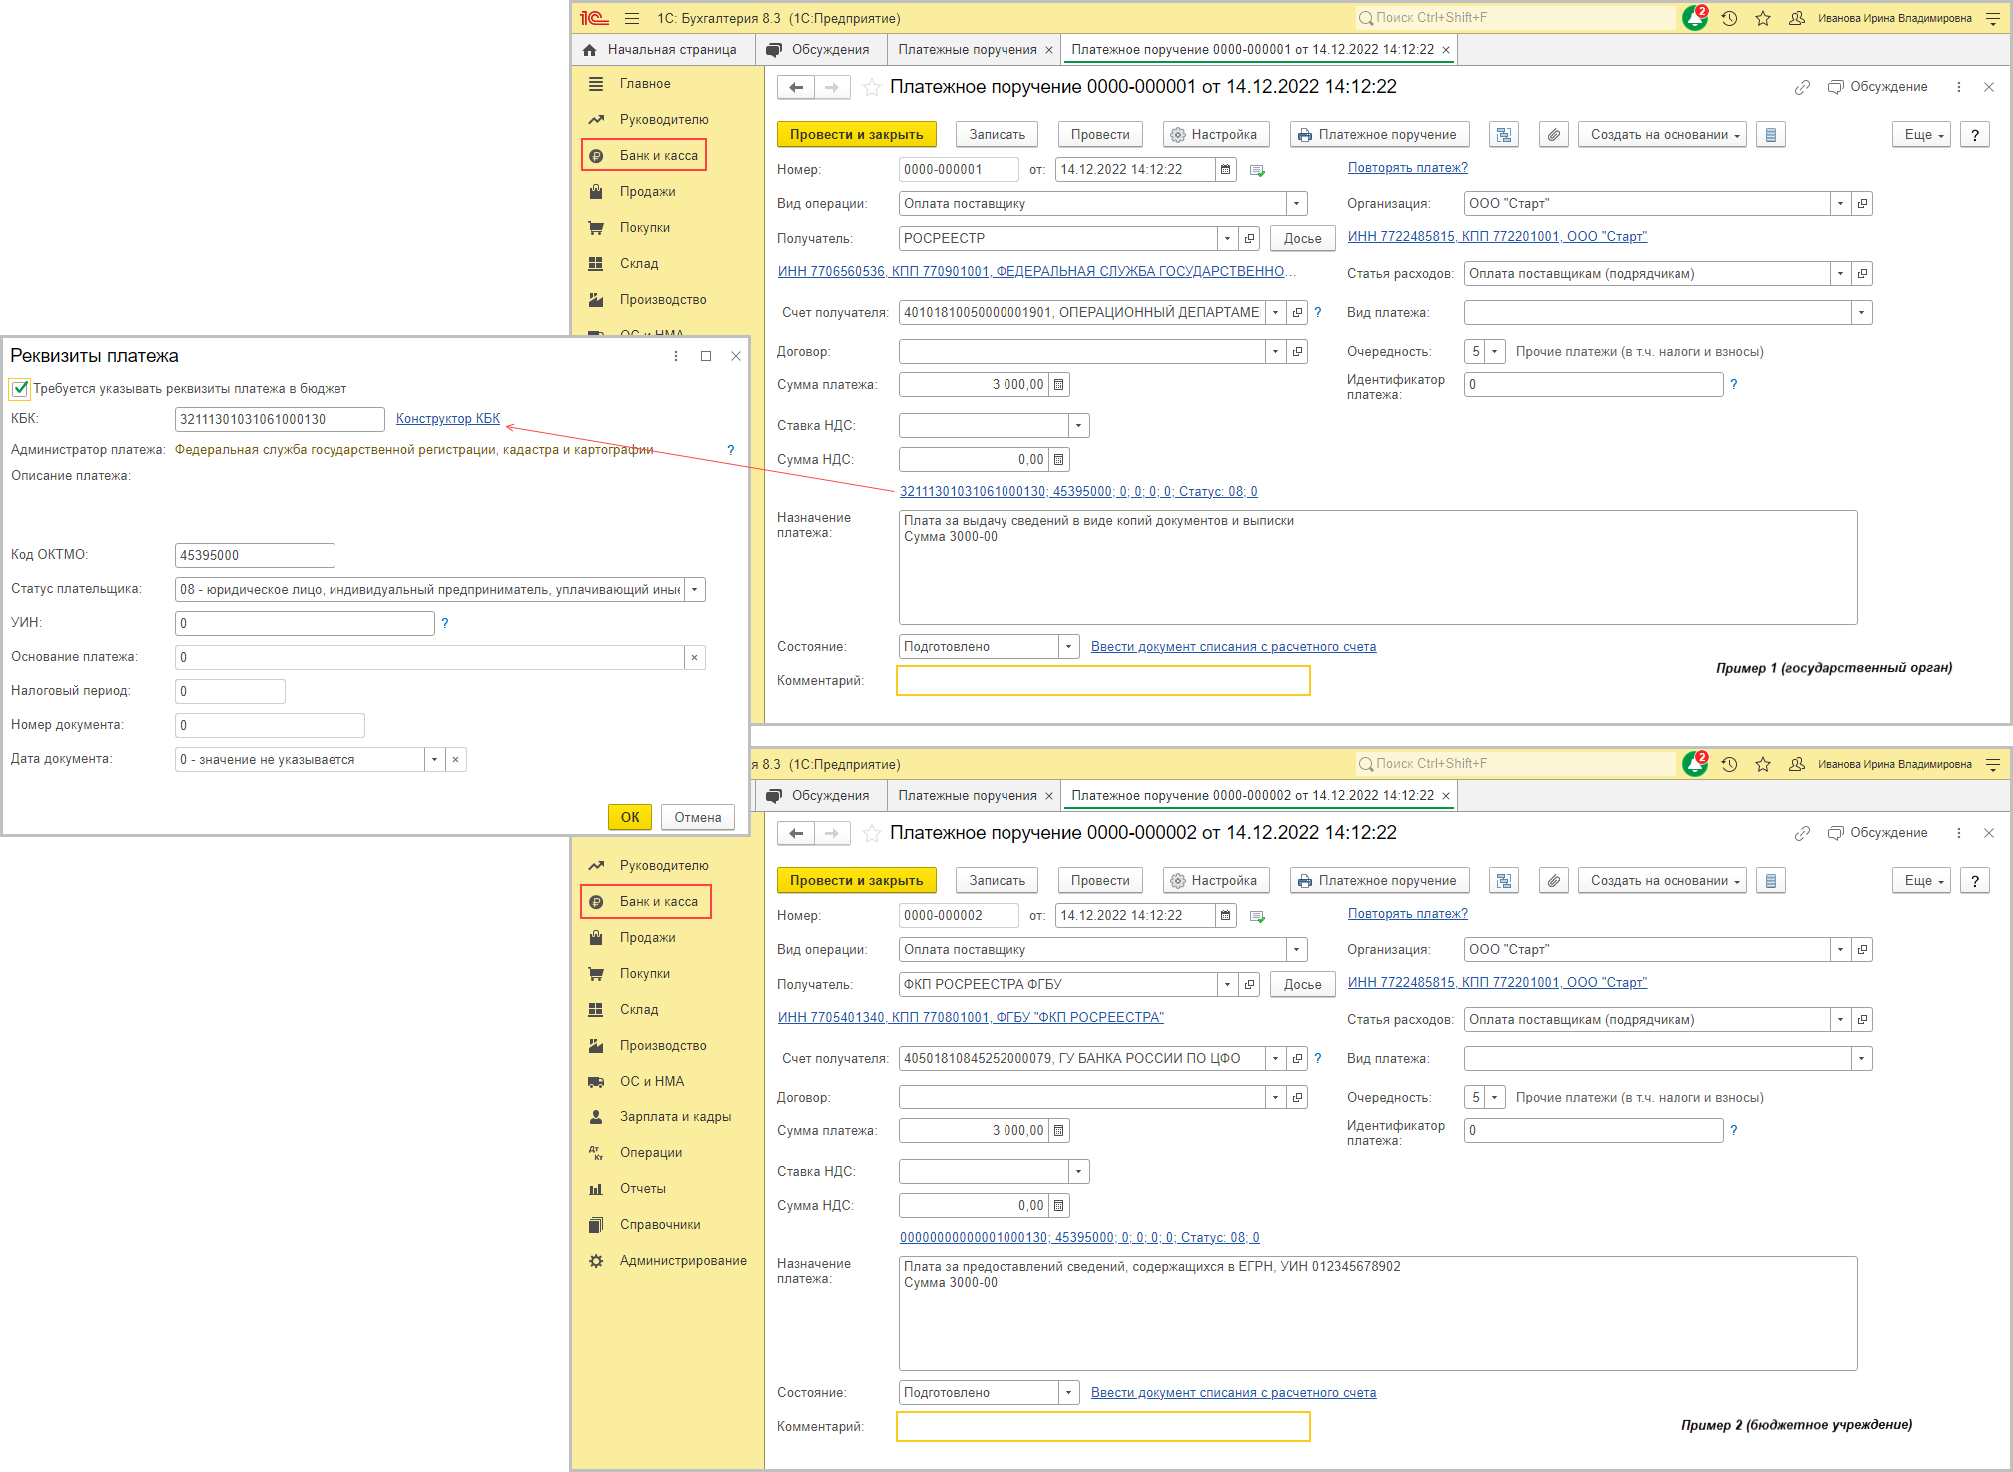Image resolution: width=2013 pixels, height=1472 pixels.
Task: Open calculator for Сумма платежа in order 0000-000001
Action: [1059, 385]
